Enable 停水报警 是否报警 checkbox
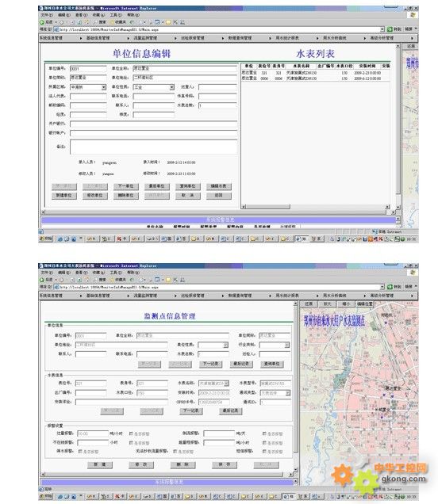 80,451
